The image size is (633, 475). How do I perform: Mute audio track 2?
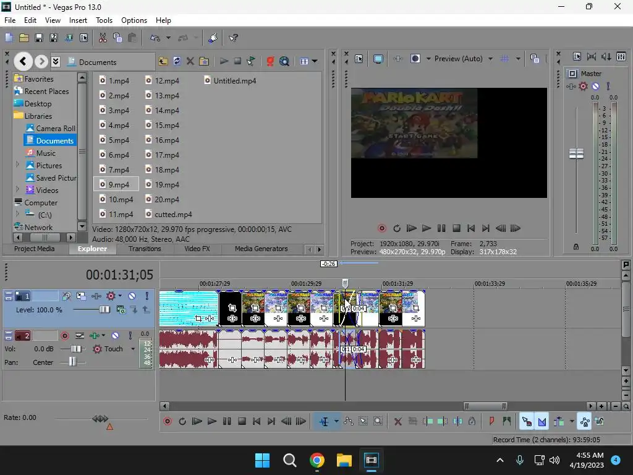tap(116, 336)
